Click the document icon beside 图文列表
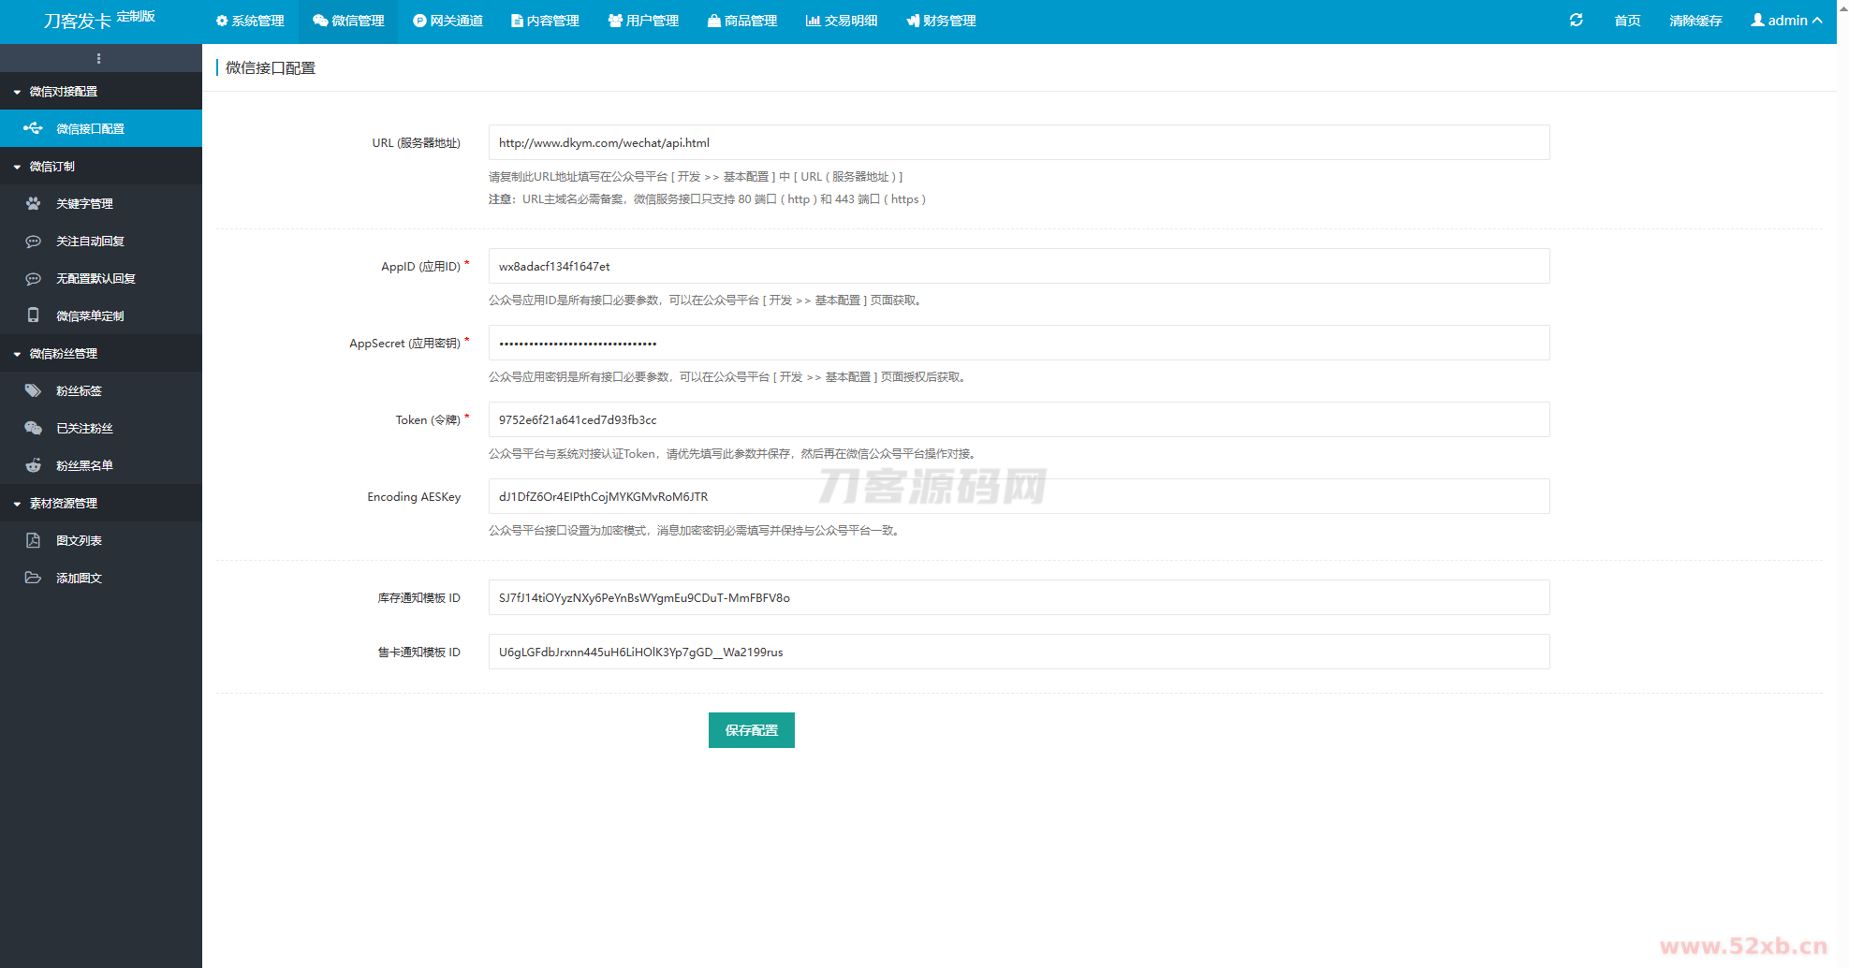 34,540
